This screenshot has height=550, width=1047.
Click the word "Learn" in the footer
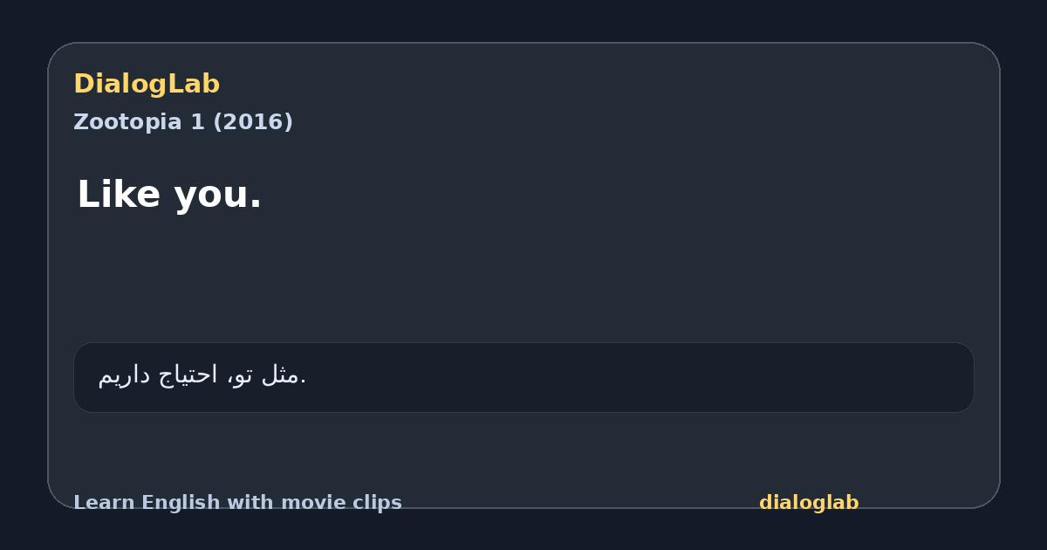pyautogui.click(x=105, y=503)
